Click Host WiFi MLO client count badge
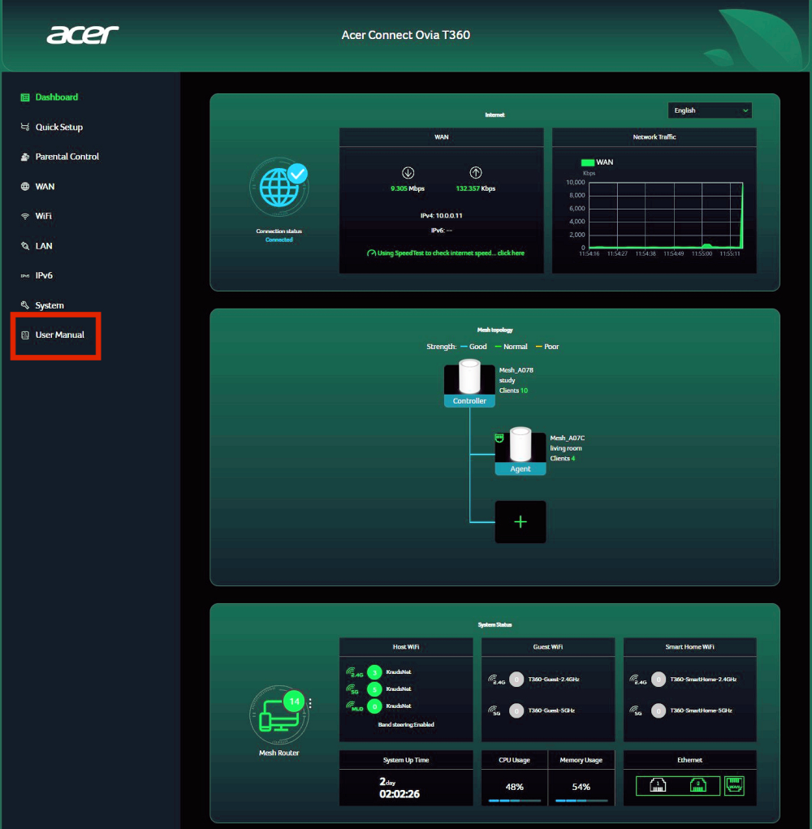The image size is (812, 829). [374, 706]
